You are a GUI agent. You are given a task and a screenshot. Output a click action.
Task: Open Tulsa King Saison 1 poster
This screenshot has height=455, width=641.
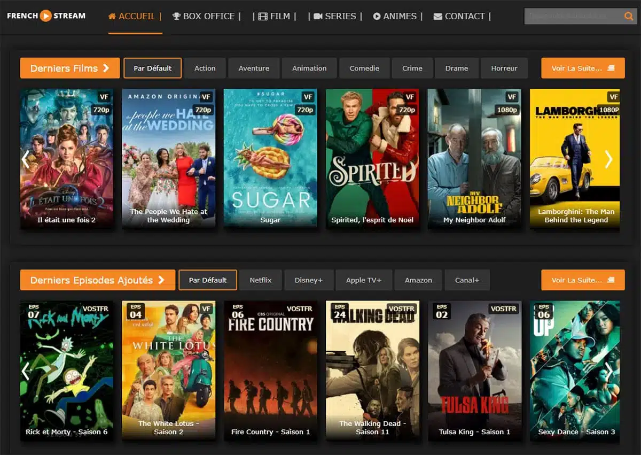(474, 371)
